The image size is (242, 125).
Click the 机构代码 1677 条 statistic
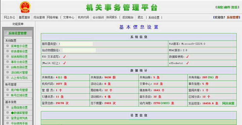[54, 84]
